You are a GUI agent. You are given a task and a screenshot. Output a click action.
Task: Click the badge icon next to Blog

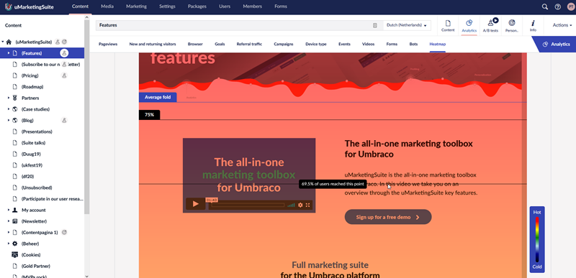click(x=64, y=120)
